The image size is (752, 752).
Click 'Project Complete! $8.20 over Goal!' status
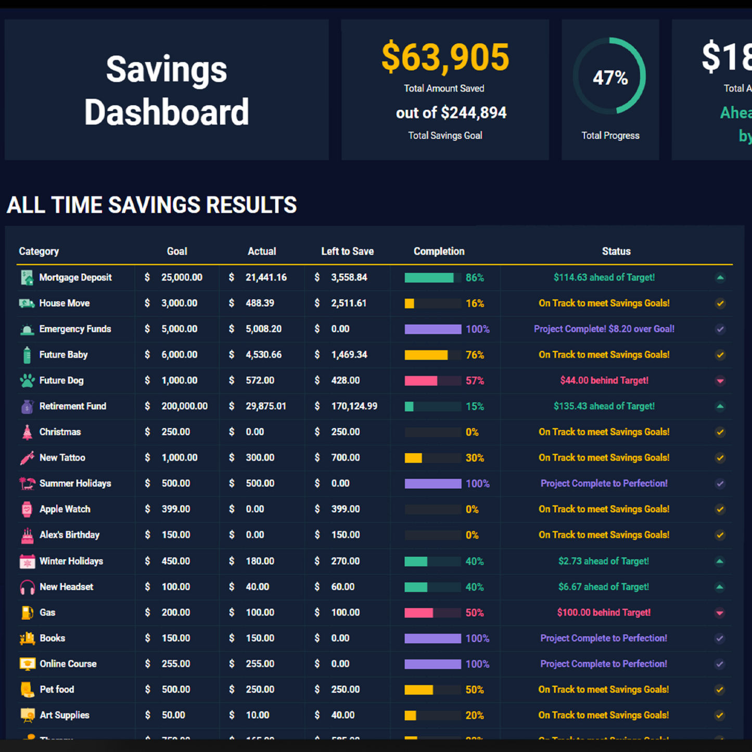[x=604, y=329]
